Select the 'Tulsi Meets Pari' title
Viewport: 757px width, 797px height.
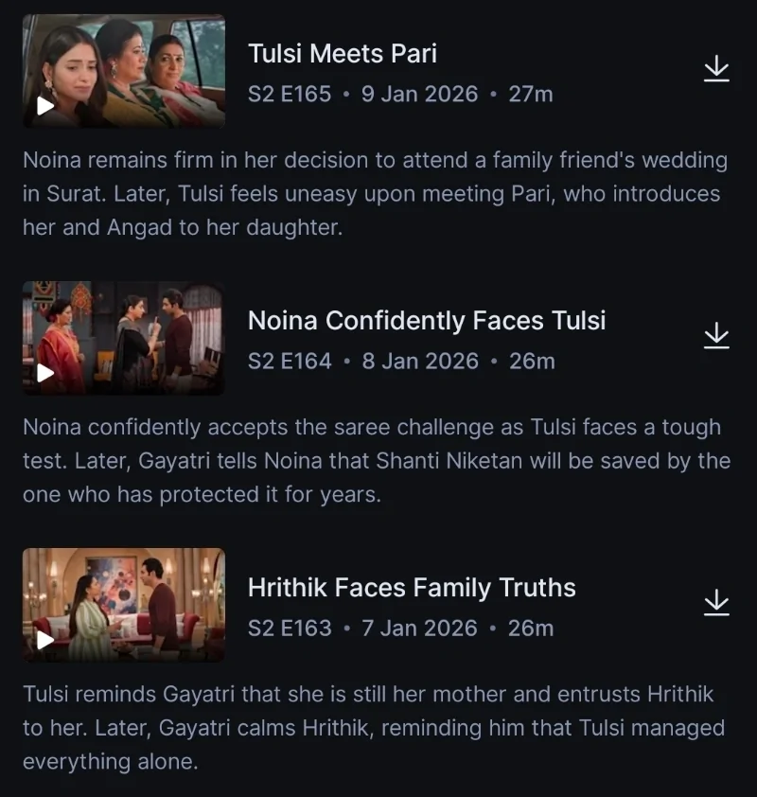[x=343, y=53]
